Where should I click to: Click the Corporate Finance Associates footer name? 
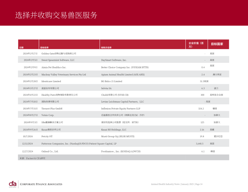click(41, 184)
